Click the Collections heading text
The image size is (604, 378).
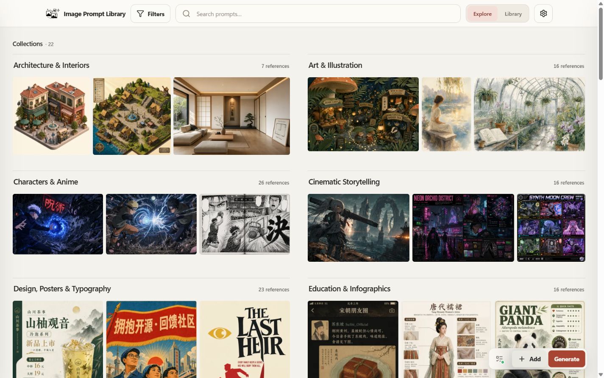pos(28,44)
